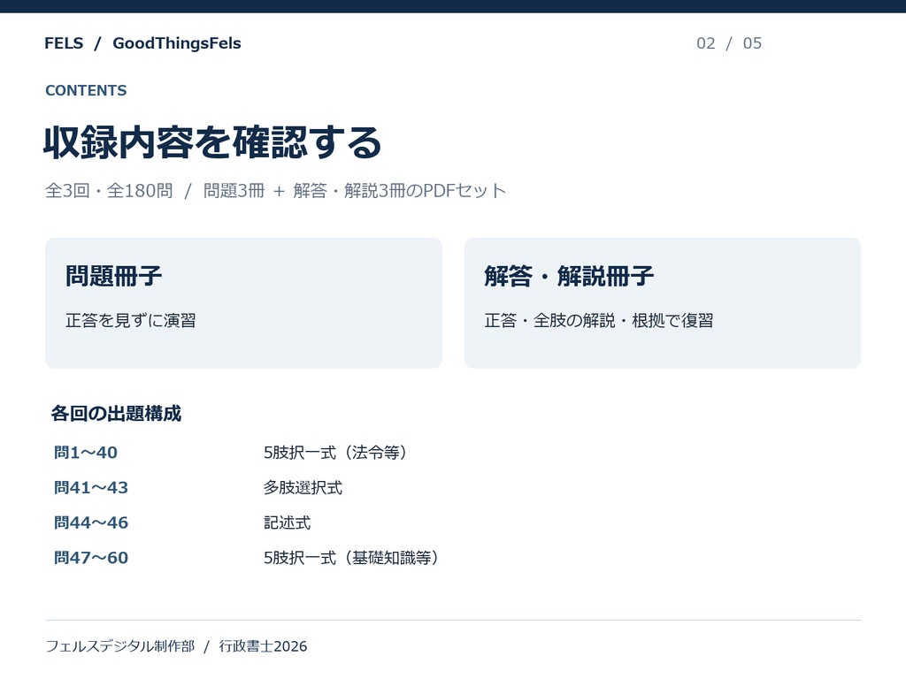Click the row label 問41〜43

pyautogui.click(x=91, y=488)
